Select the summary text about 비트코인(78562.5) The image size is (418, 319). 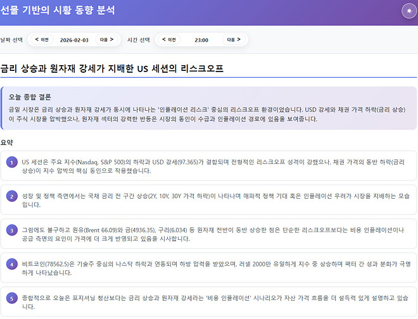216,268
